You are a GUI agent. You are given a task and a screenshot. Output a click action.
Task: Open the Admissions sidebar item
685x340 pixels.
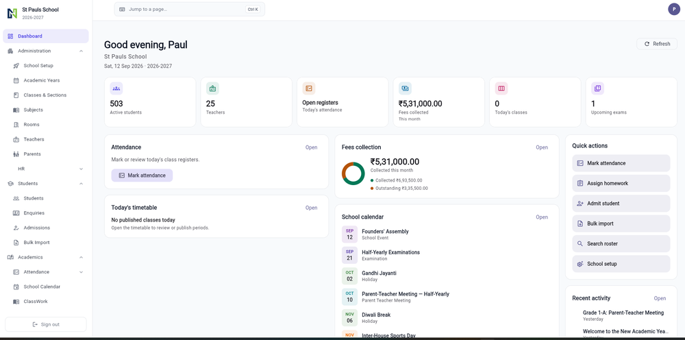[x=46, y=228]
